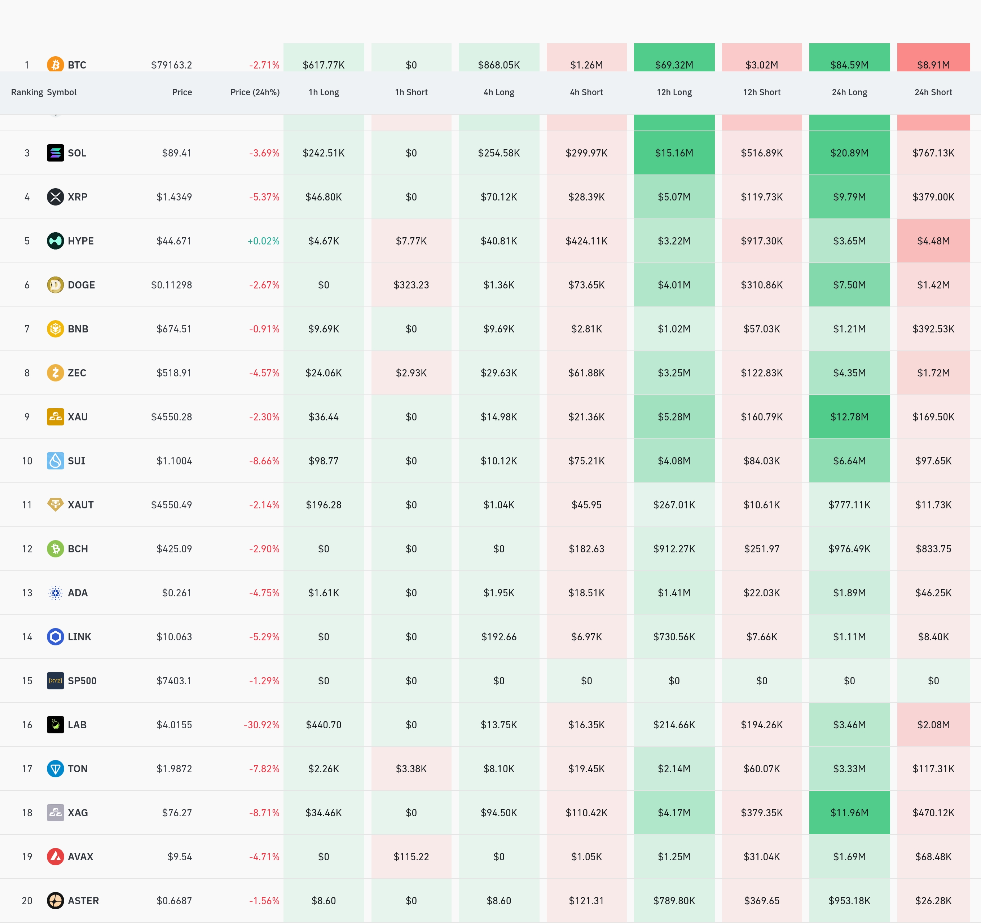Open the SP500 symbol link
The width and height of the screenshot is (981, 923).
[82, 681]
